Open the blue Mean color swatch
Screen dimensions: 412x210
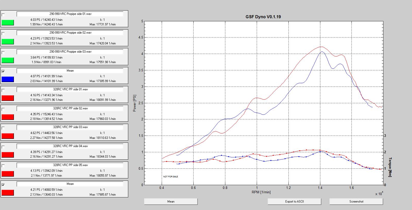pyautogui.click(x=8, y=79)
